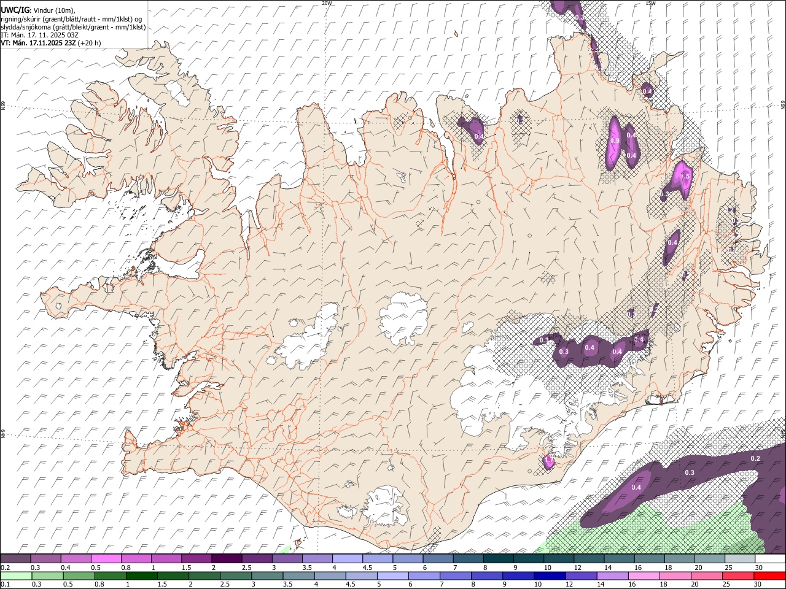Image resolution: width=786 pixels, height=589 pixels.
Task: Click the '30' label in the upper legend
Action: [x=759, y=568]
